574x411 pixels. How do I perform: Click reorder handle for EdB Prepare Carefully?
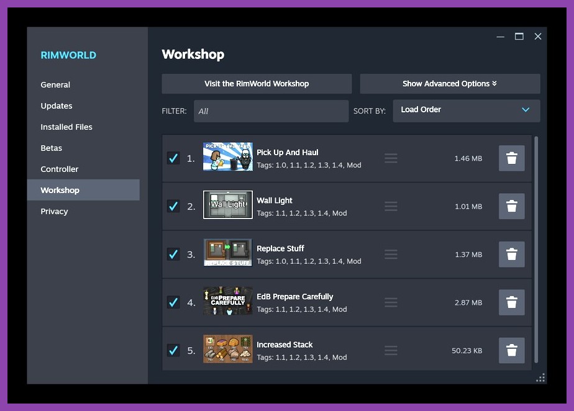(x=391, y=302)
